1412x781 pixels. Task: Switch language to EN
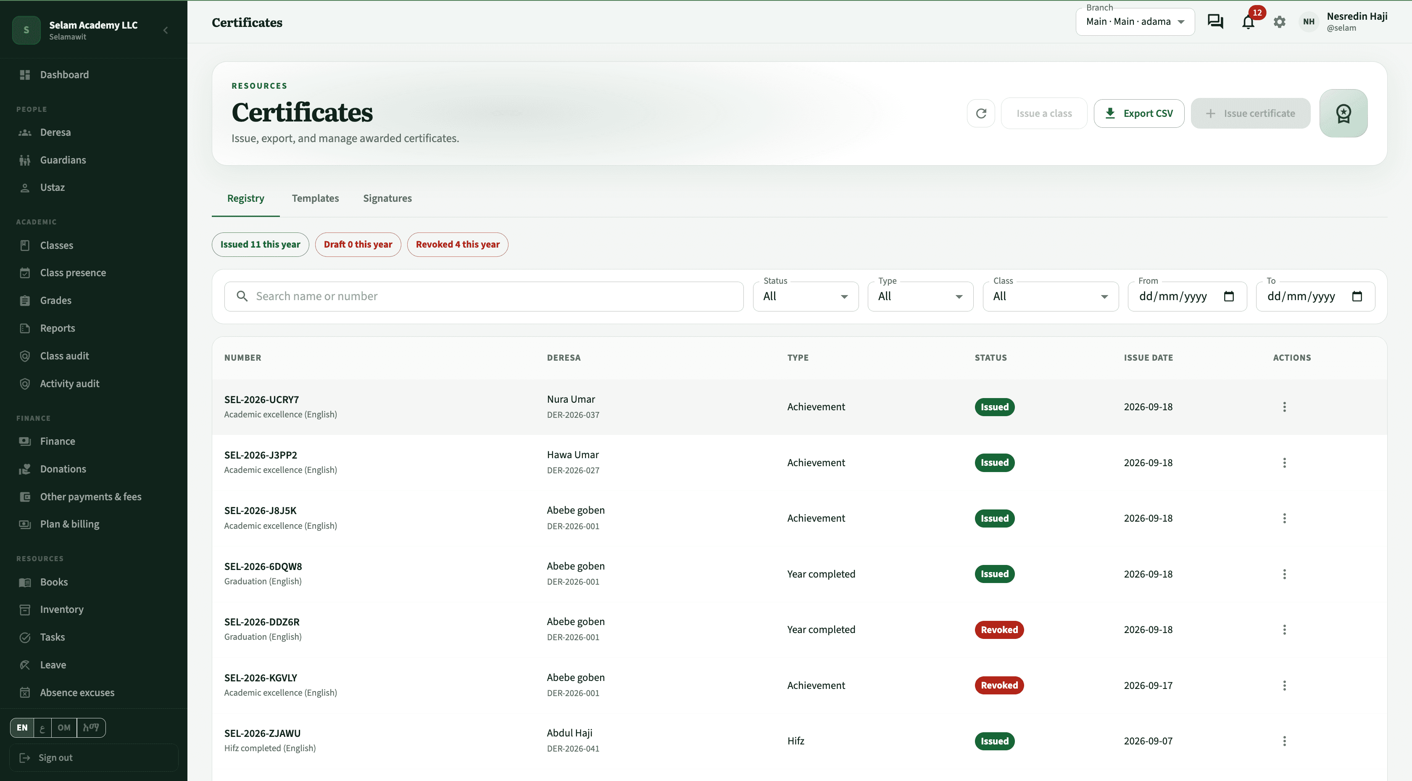click(22, 727)
